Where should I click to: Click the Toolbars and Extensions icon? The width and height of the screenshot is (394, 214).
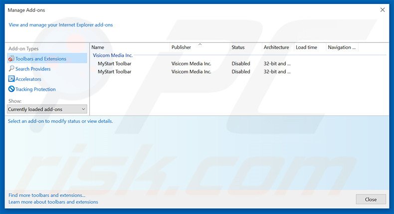11,58
